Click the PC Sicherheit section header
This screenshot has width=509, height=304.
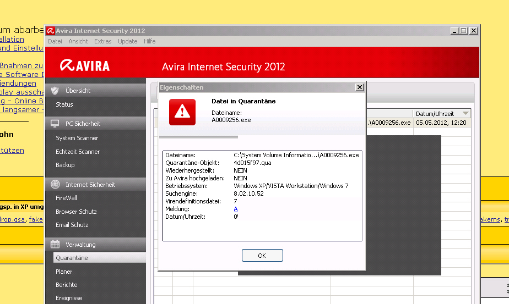tap(95, 124)
